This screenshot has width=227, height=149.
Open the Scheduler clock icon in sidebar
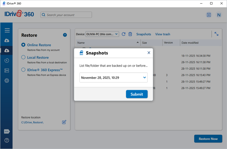coord(7,60)
